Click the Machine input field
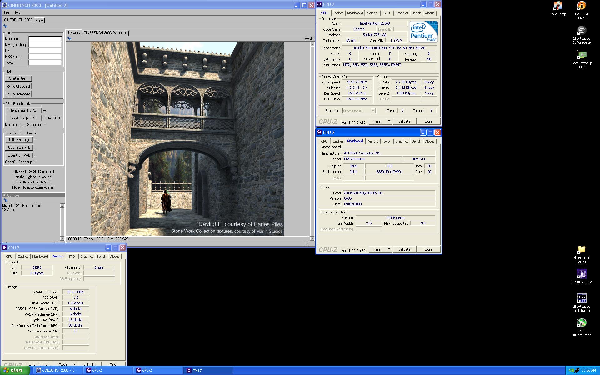Viewport: 600px width, 375px height. 45,39
